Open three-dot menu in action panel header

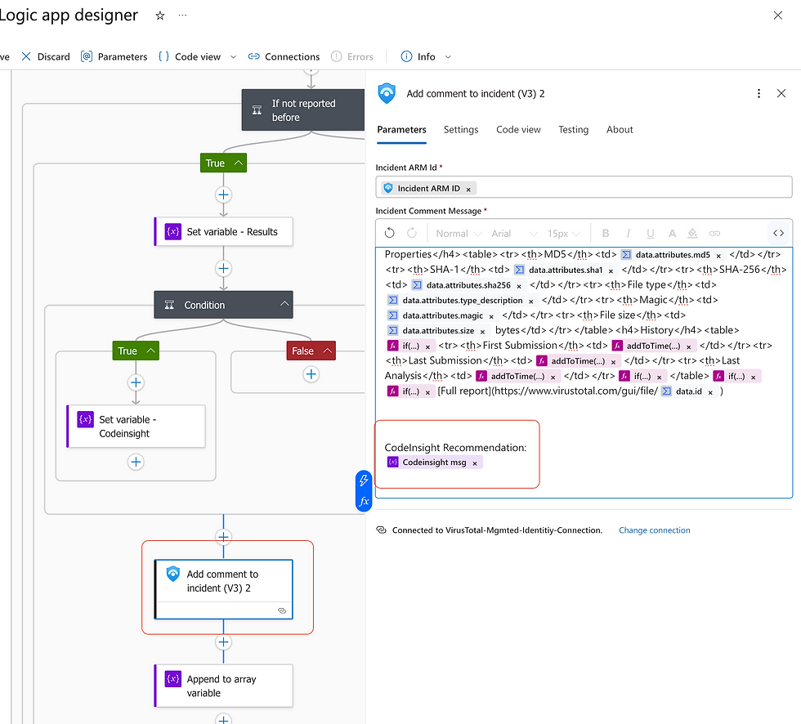pyautogui.click(x=758, y=94)
